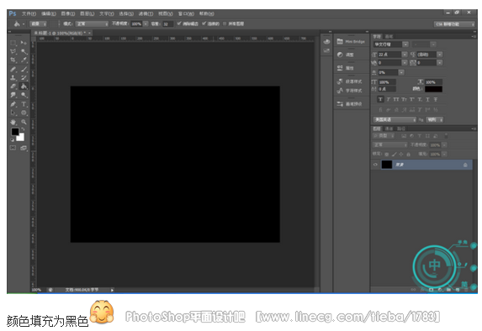482x331 pixels.
Task: Select the Eyedropper tool
Action: [24, 60]
